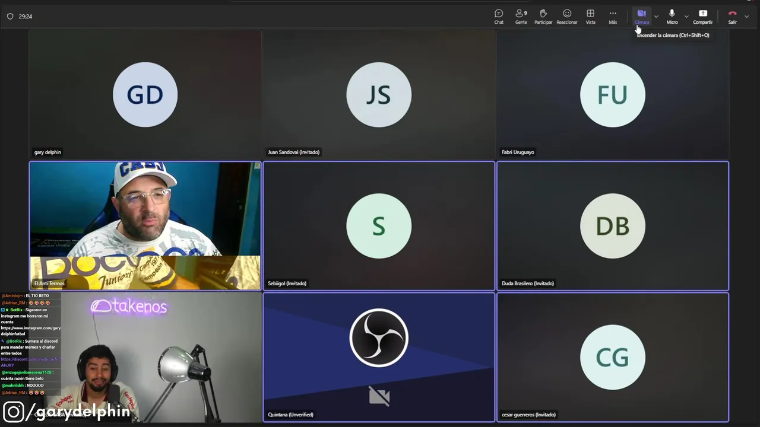Image resolution: width=760 pixels, height=427 pixels.
Task: Expand the camera options arrow
Action: pos(656,17)
